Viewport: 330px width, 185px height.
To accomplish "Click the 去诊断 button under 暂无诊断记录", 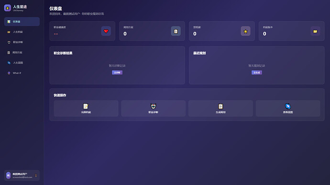I will tap(117, 72).
